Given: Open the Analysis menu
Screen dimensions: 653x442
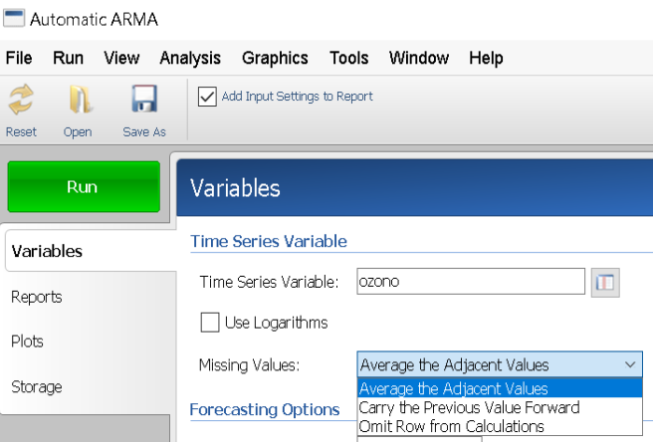Looking at the screenshot, I should [x=190, y=58].
